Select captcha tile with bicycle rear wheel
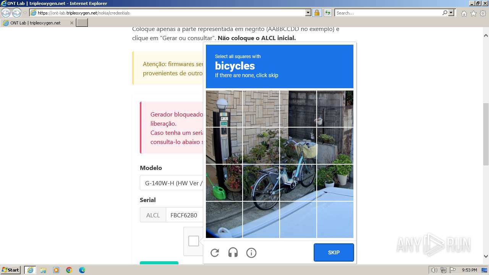The image size is (489, 275). pos(261,183)
